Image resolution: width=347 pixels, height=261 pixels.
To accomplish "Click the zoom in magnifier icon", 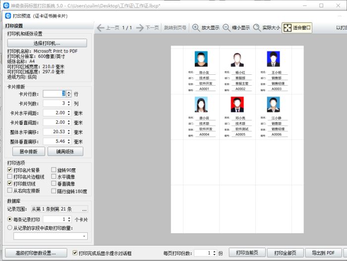I will [x=196, y=28].
